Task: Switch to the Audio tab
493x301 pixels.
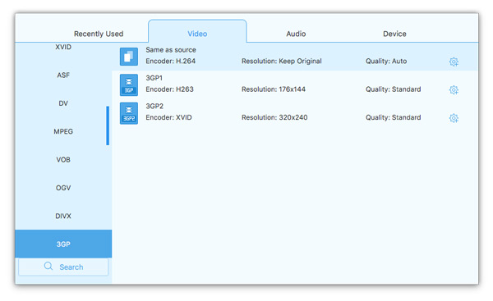Action: (x=296, y=34)
